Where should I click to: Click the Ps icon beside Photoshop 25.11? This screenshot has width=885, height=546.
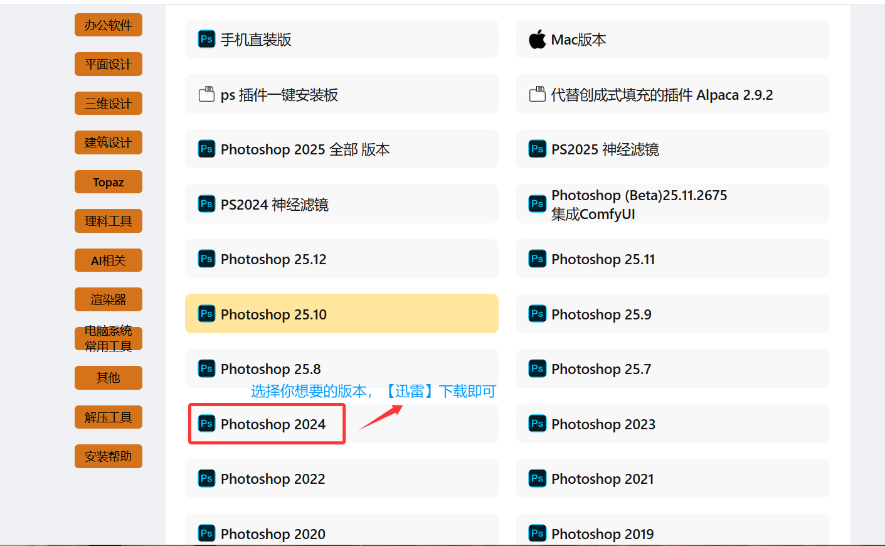click(537, 259)
